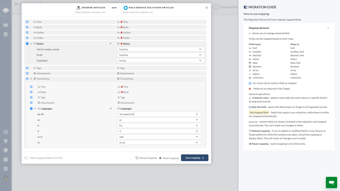
Task: Close the mapping dialog
Action: (207, 8)
